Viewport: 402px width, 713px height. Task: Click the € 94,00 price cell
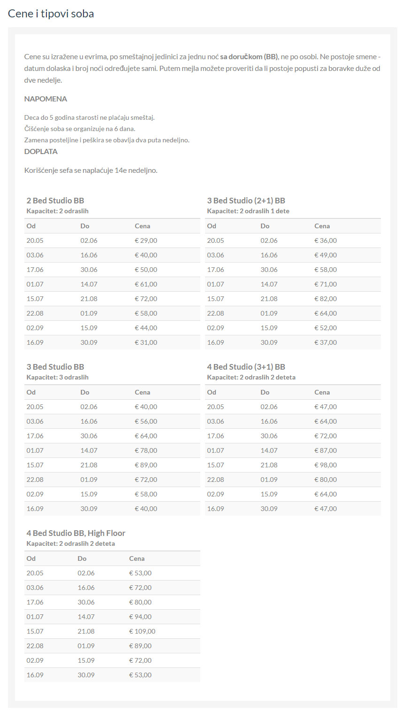coord(140,617)
